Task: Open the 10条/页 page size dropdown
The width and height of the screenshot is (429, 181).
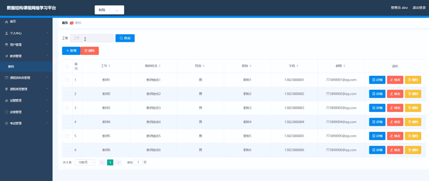Action: (x=85, y=162)
